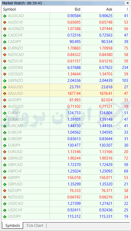This screenshot has width=131, height=231.
Task: Click the green arrow icon next to XAGUSD
Action: click(5, 87)
